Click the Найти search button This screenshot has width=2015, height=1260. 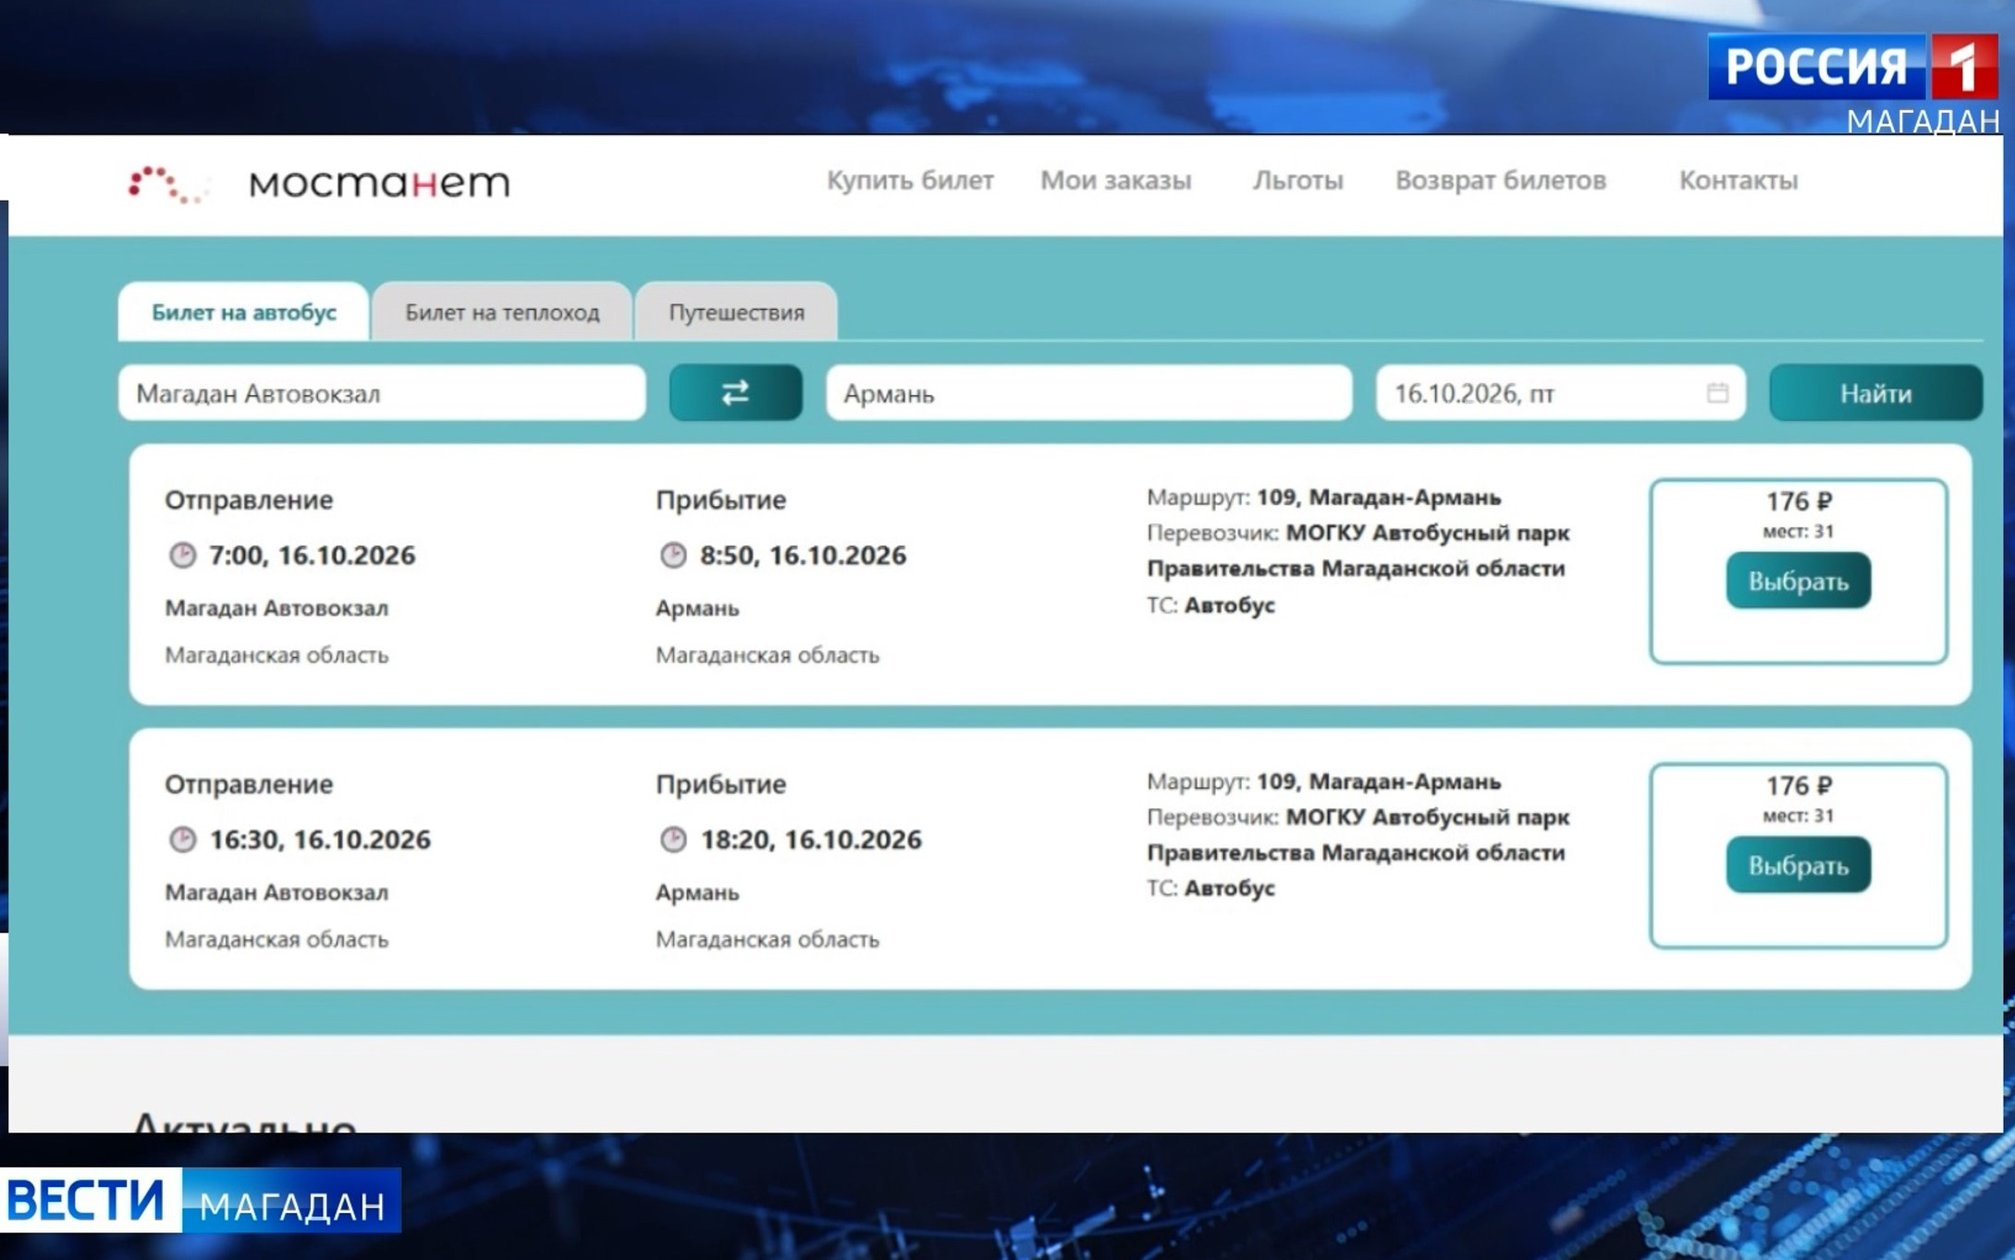click(x=1876, y=393)
